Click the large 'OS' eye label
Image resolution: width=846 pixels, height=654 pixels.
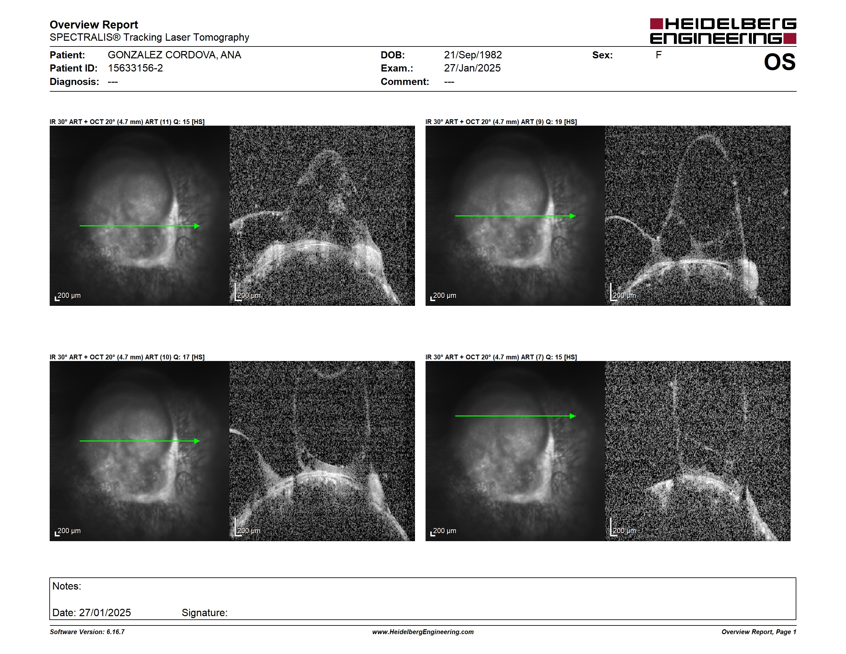779,63
